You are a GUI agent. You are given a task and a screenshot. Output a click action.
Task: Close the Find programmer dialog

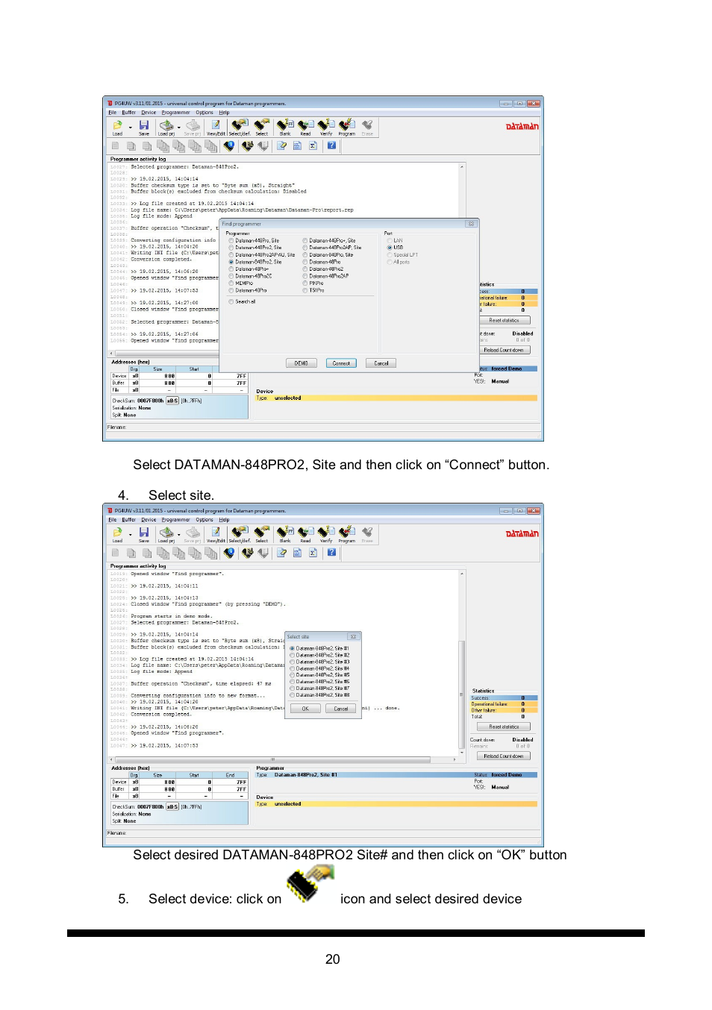(x=471, y=224)
